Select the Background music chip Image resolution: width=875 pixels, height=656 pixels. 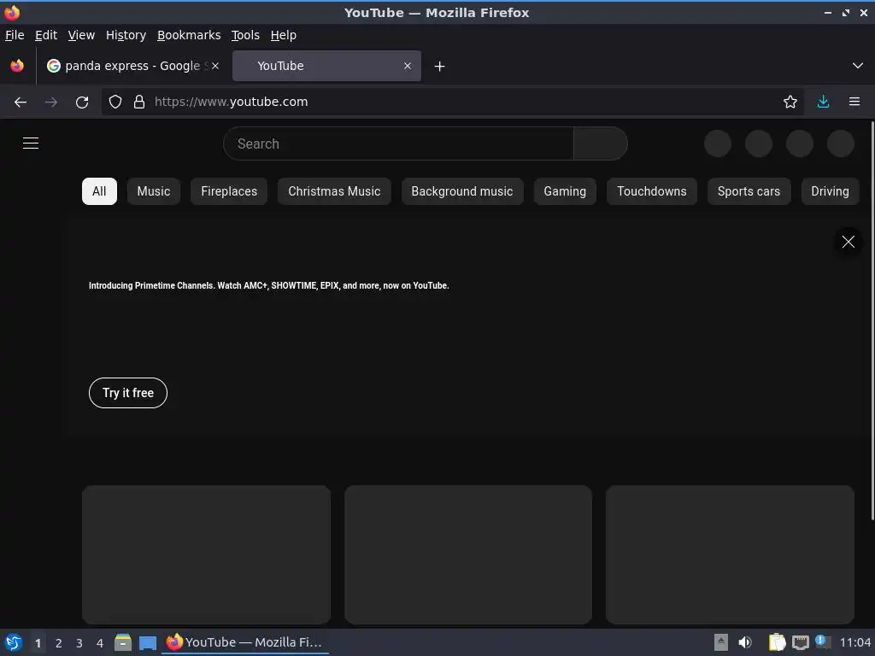point(462,191)
